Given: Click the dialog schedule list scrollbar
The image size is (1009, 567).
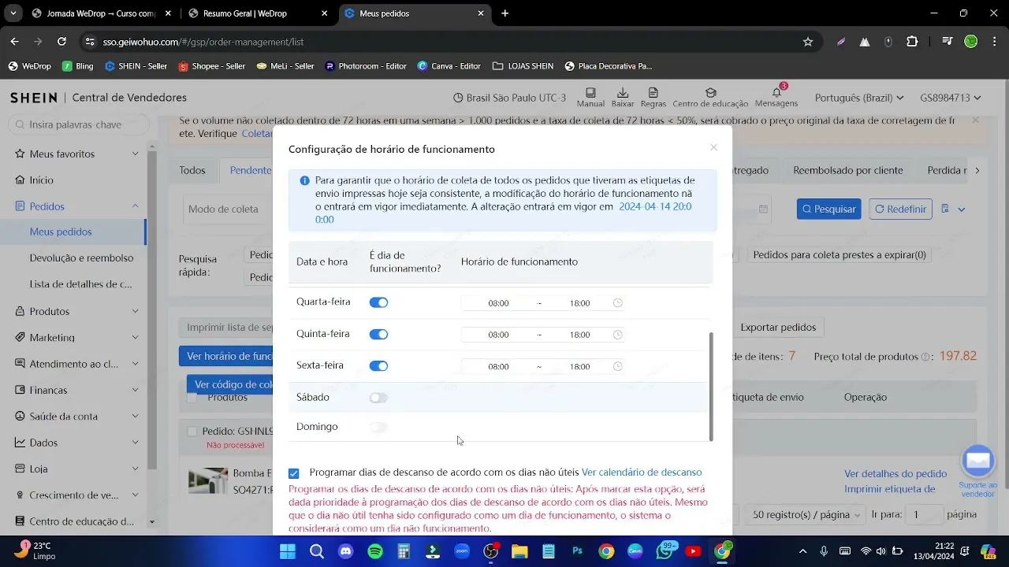Looking at the screenshot, I should pos(711,386).
